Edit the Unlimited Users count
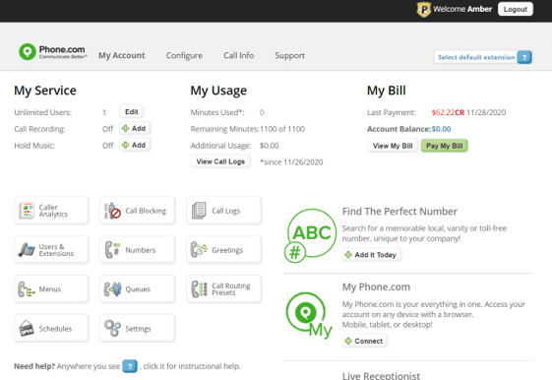 (131, 111)
